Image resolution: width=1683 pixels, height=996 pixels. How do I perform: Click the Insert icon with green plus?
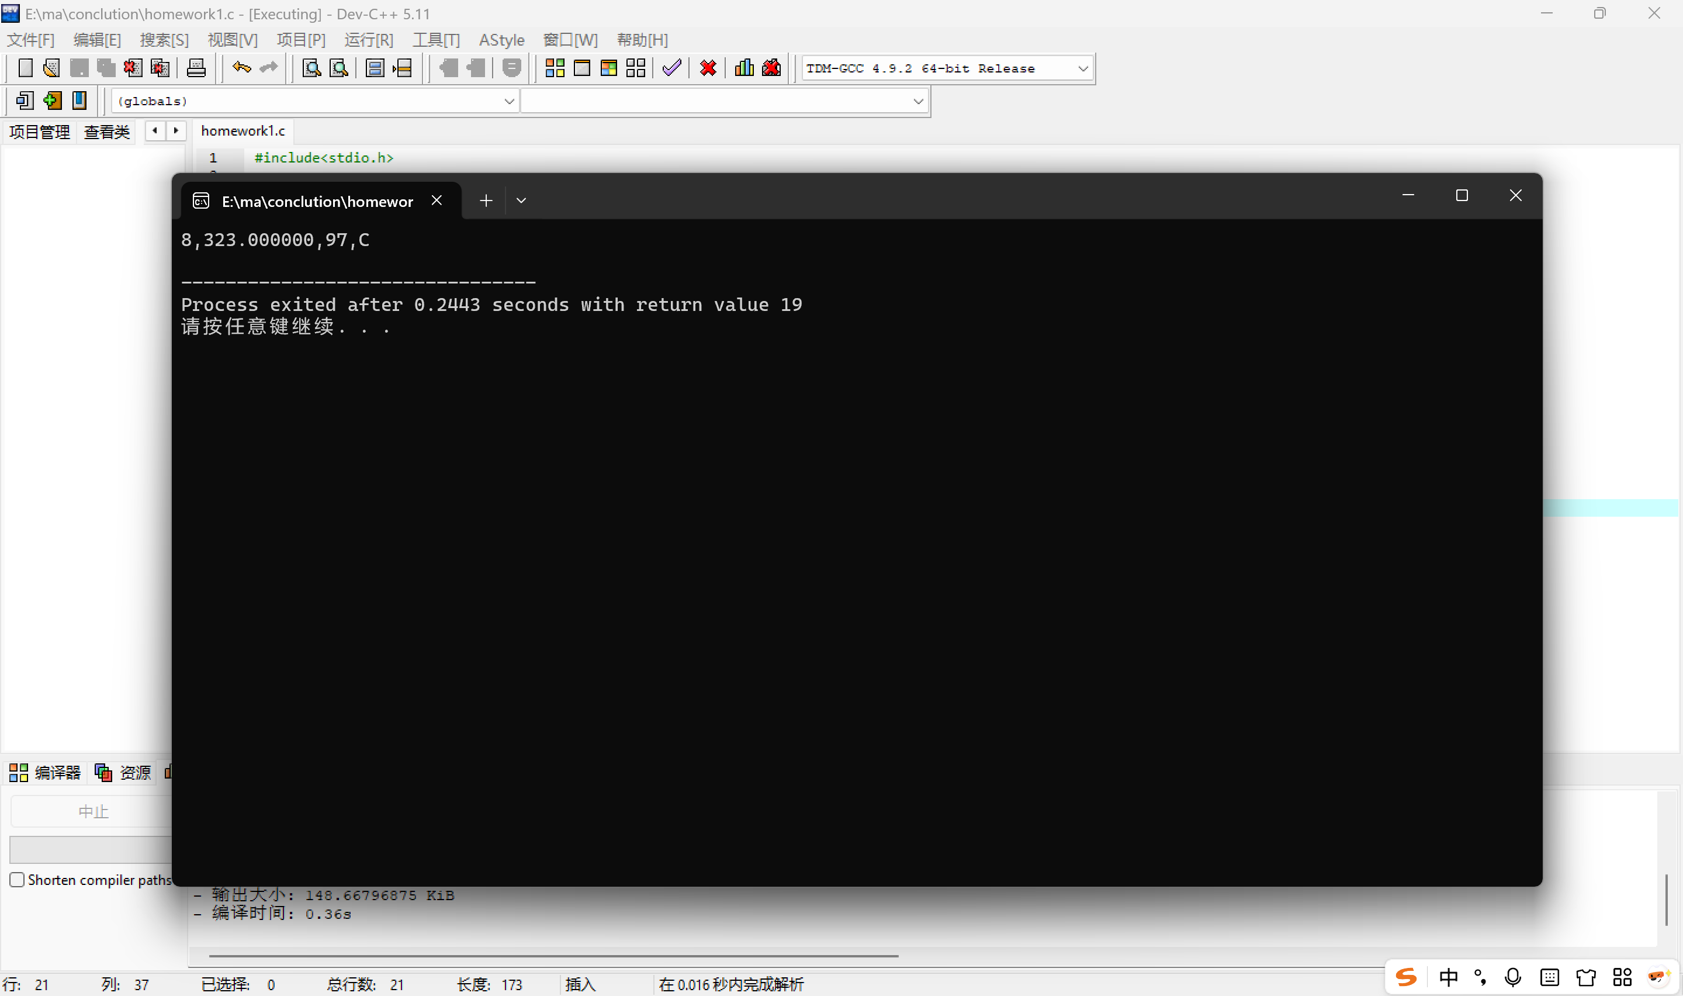(51, 101)
